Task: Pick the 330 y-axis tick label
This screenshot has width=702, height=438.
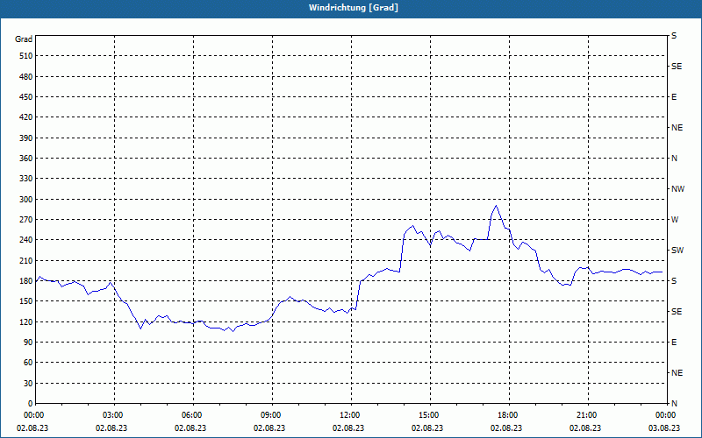Action: (26, 179)
